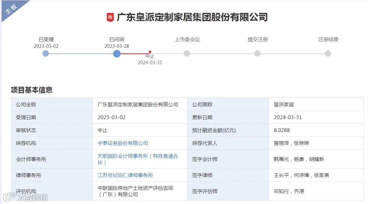Screen dimensions: 368x204
Task: Click the 更新日期 label cell
Action: point(228,117)
